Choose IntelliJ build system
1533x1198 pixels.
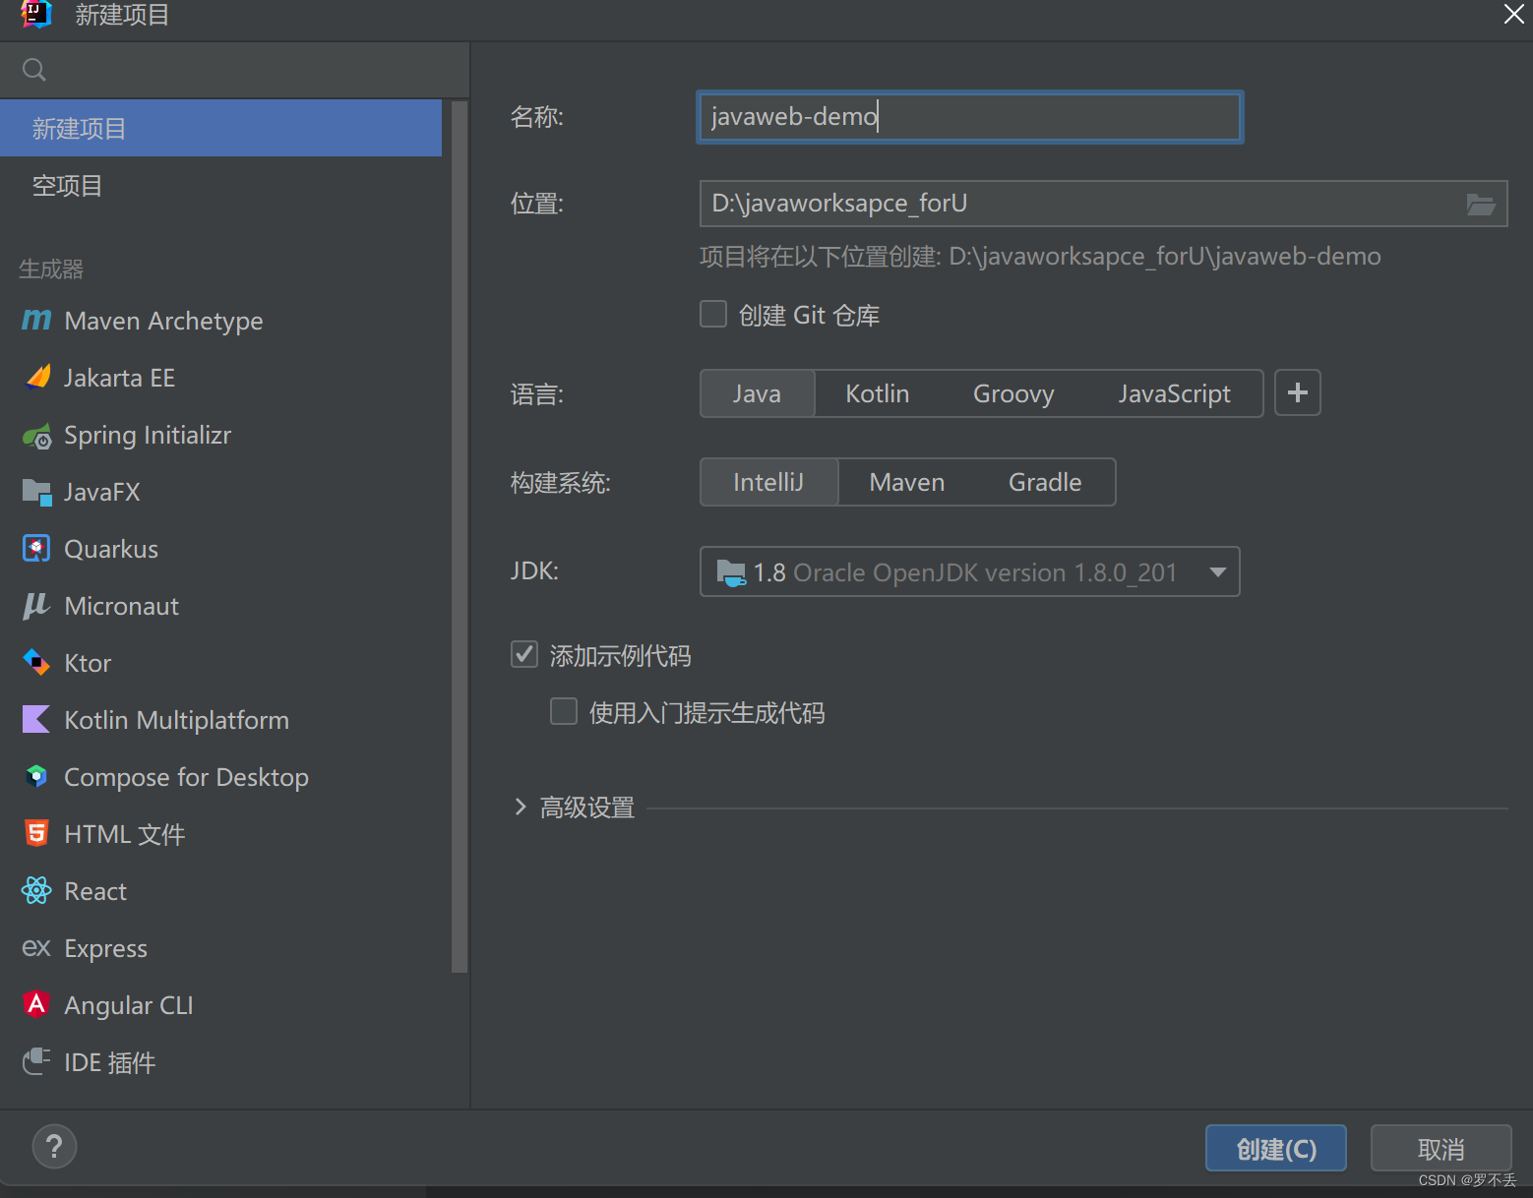[768, 482]
